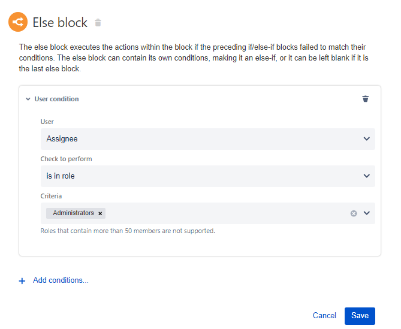Click the orange Else block branch icon
Viewport: 401px width, 329px height.
pyautogui.click(x=18, y=22)
